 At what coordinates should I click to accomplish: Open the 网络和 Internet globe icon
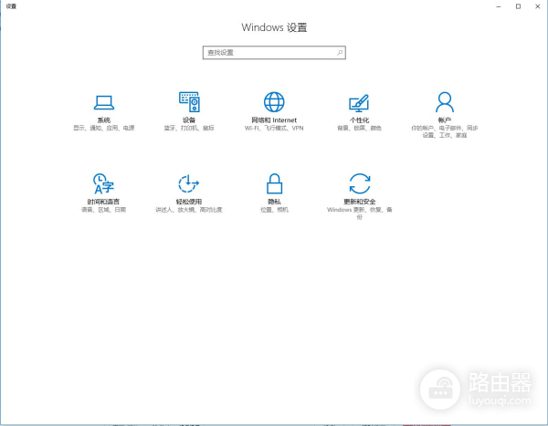tap(274, 102)
